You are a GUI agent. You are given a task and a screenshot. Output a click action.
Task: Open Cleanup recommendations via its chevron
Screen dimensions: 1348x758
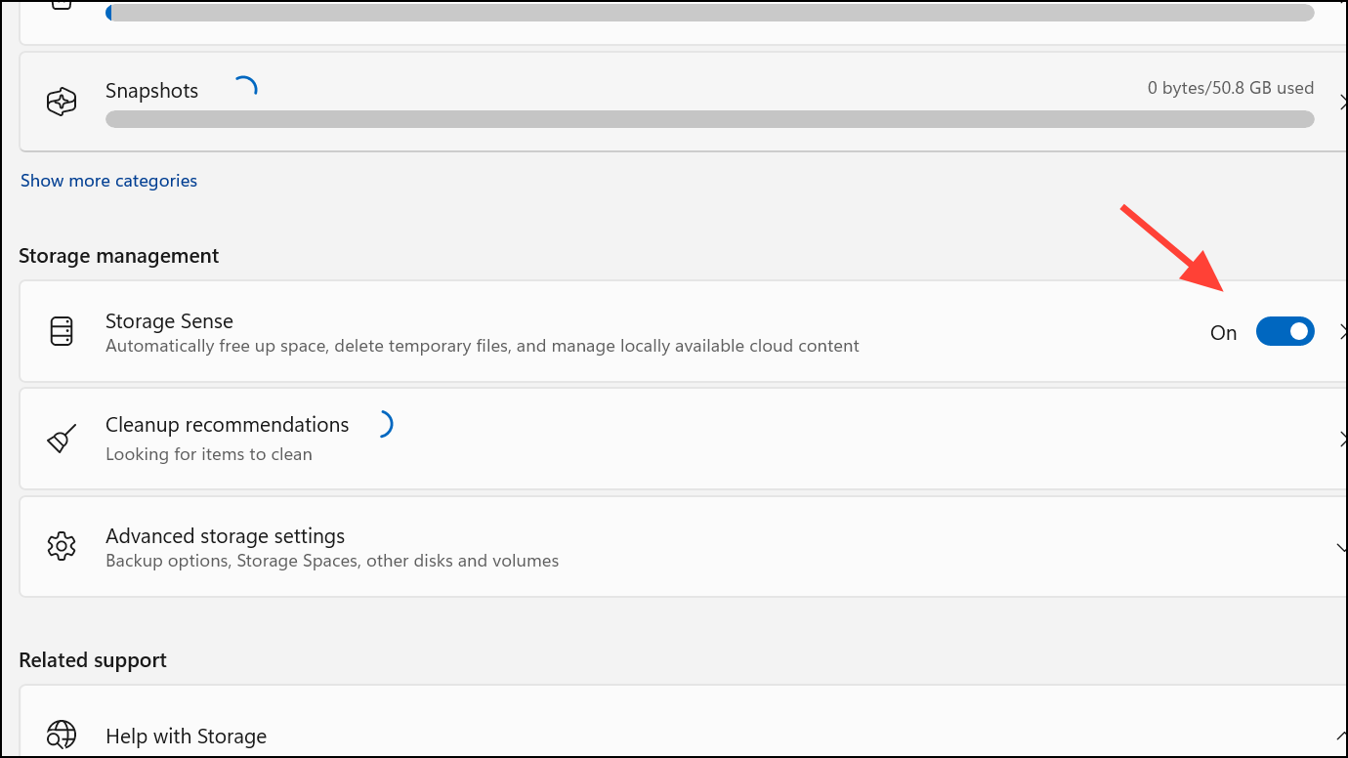tap(1343, 439)
